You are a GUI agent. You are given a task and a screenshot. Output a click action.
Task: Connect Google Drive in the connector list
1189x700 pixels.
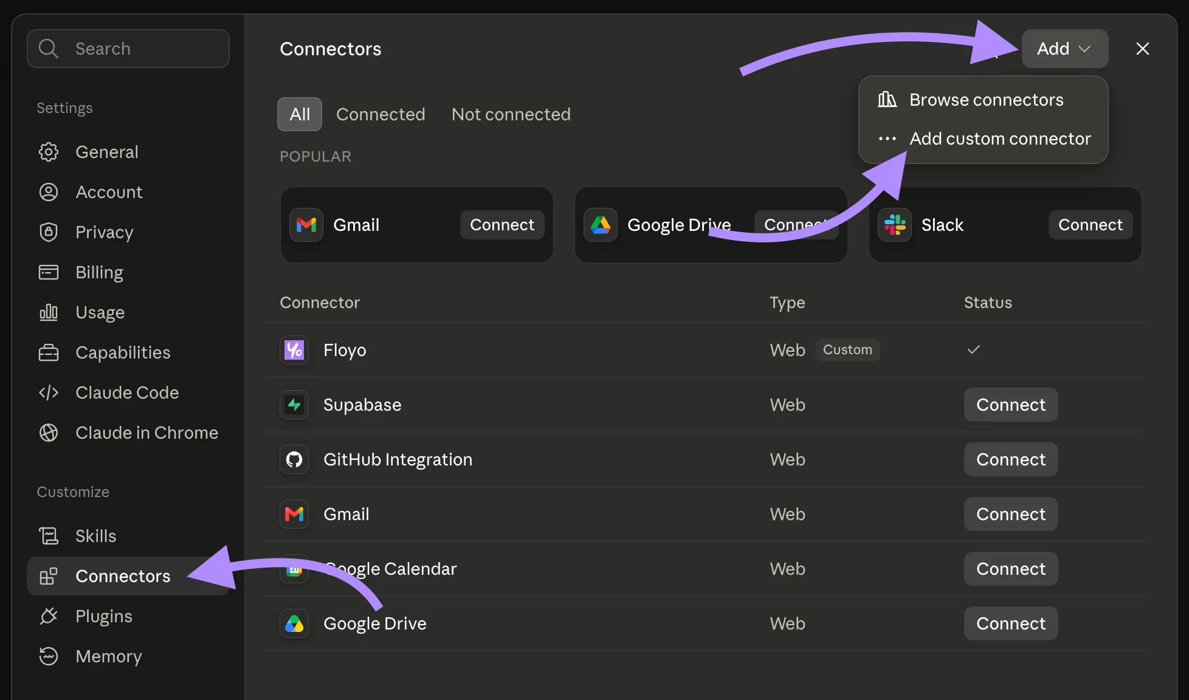[x=1011, y=623]
